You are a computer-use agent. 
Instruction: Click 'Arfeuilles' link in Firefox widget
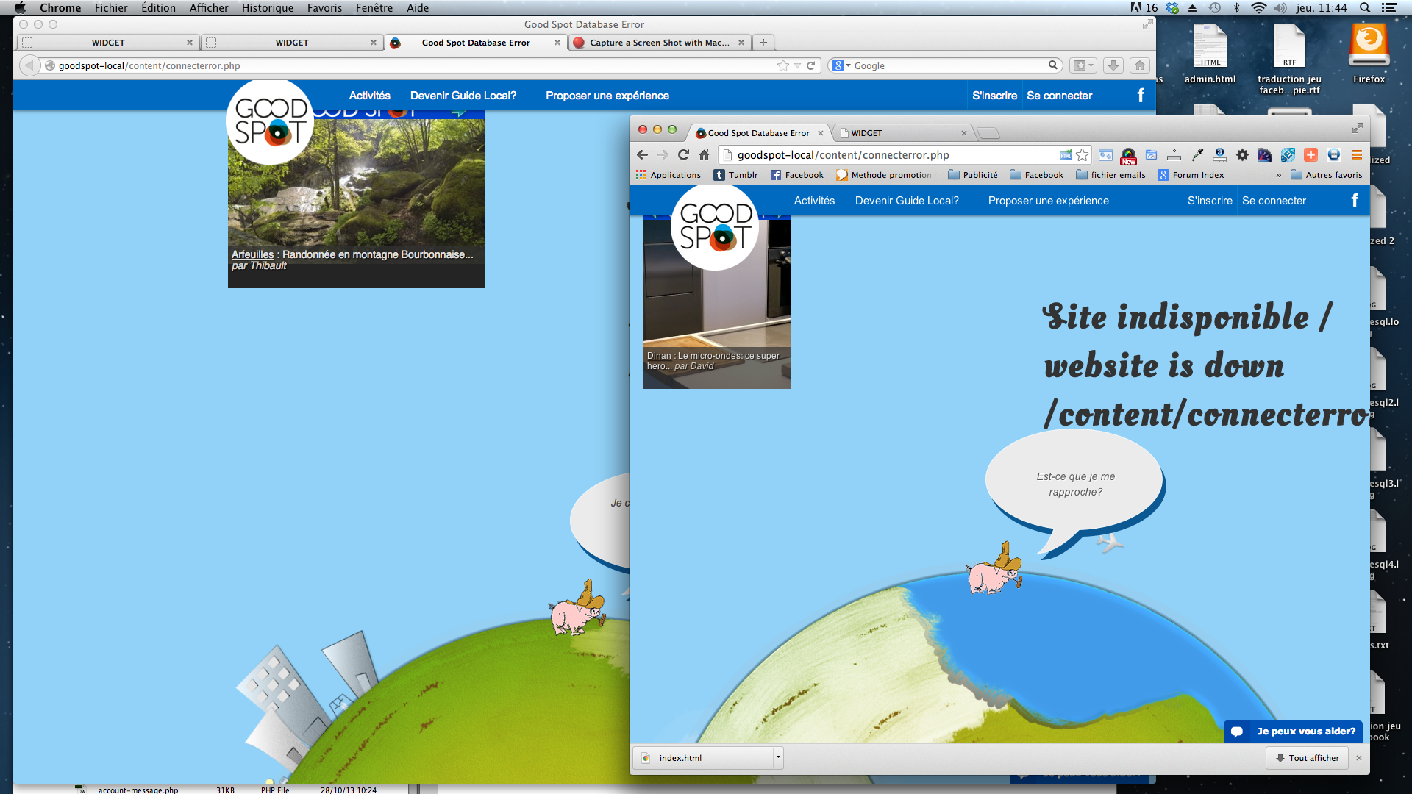(x=252, y=254)
